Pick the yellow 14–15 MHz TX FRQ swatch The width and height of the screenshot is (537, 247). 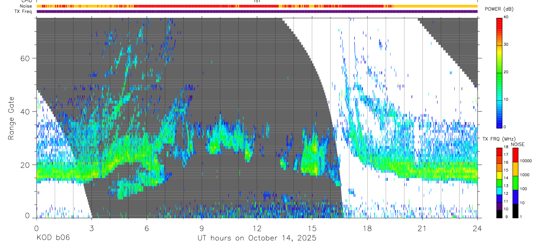(499, 175)
